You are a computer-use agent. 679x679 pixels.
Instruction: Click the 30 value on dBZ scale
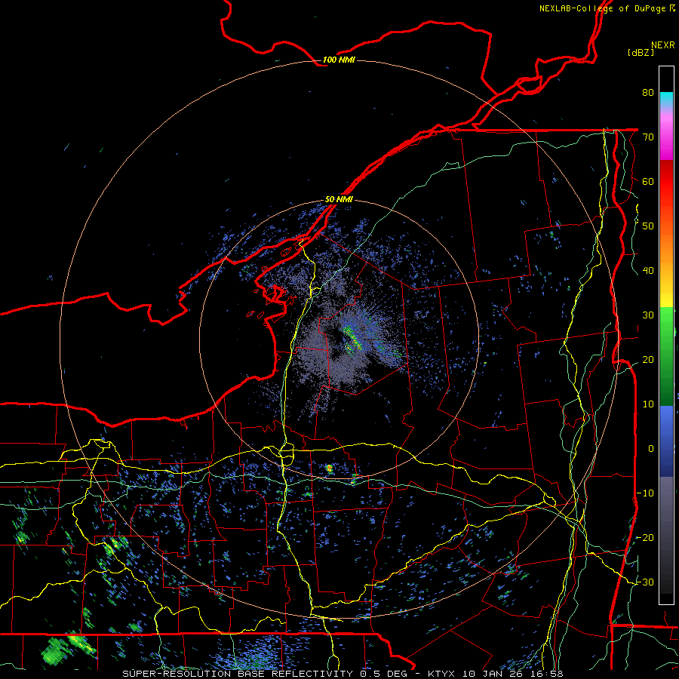click(648, 315)
